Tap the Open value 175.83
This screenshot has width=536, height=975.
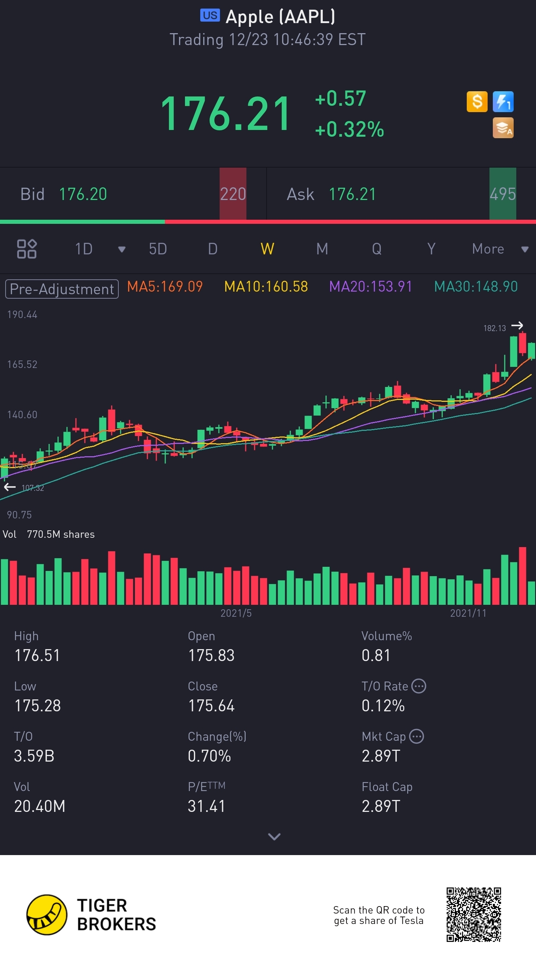211,655
